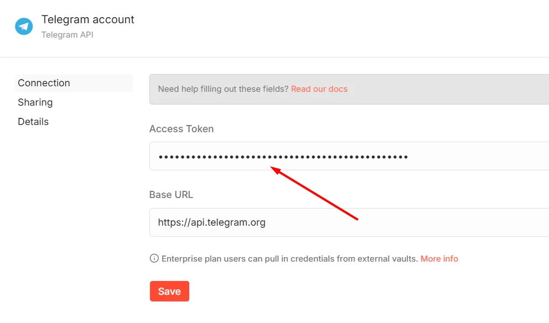Viewport: 549px width, 323px height.
Task: Click the Enterprise plan users notice text
Action: tap(290, 259)
